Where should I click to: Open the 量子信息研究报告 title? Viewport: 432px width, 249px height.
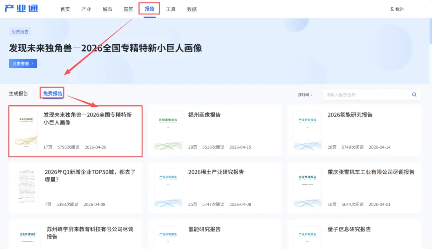pyautogui.click(x=349, y=229)
